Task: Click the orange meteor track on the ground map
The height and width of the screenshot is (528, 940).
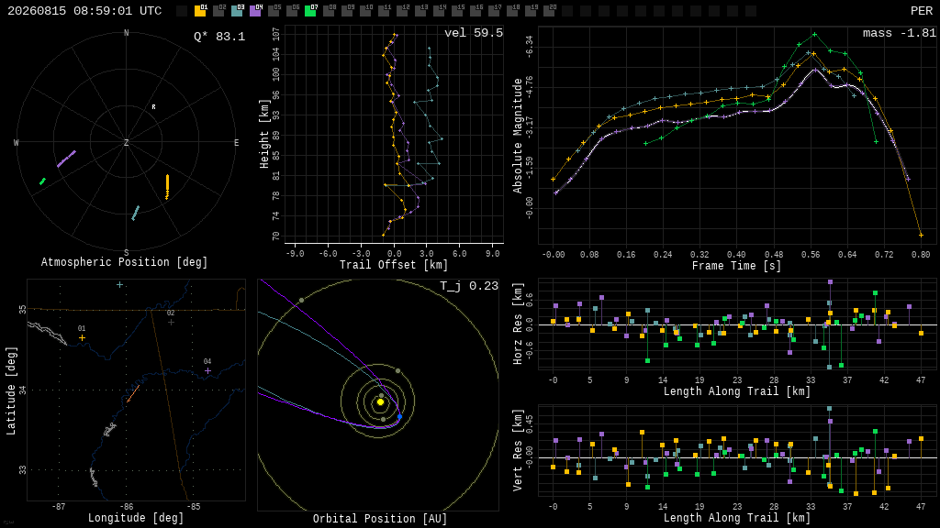Action: (133, 394)
